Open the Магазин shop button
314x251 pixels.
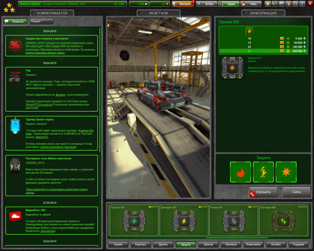click(183, 4)
